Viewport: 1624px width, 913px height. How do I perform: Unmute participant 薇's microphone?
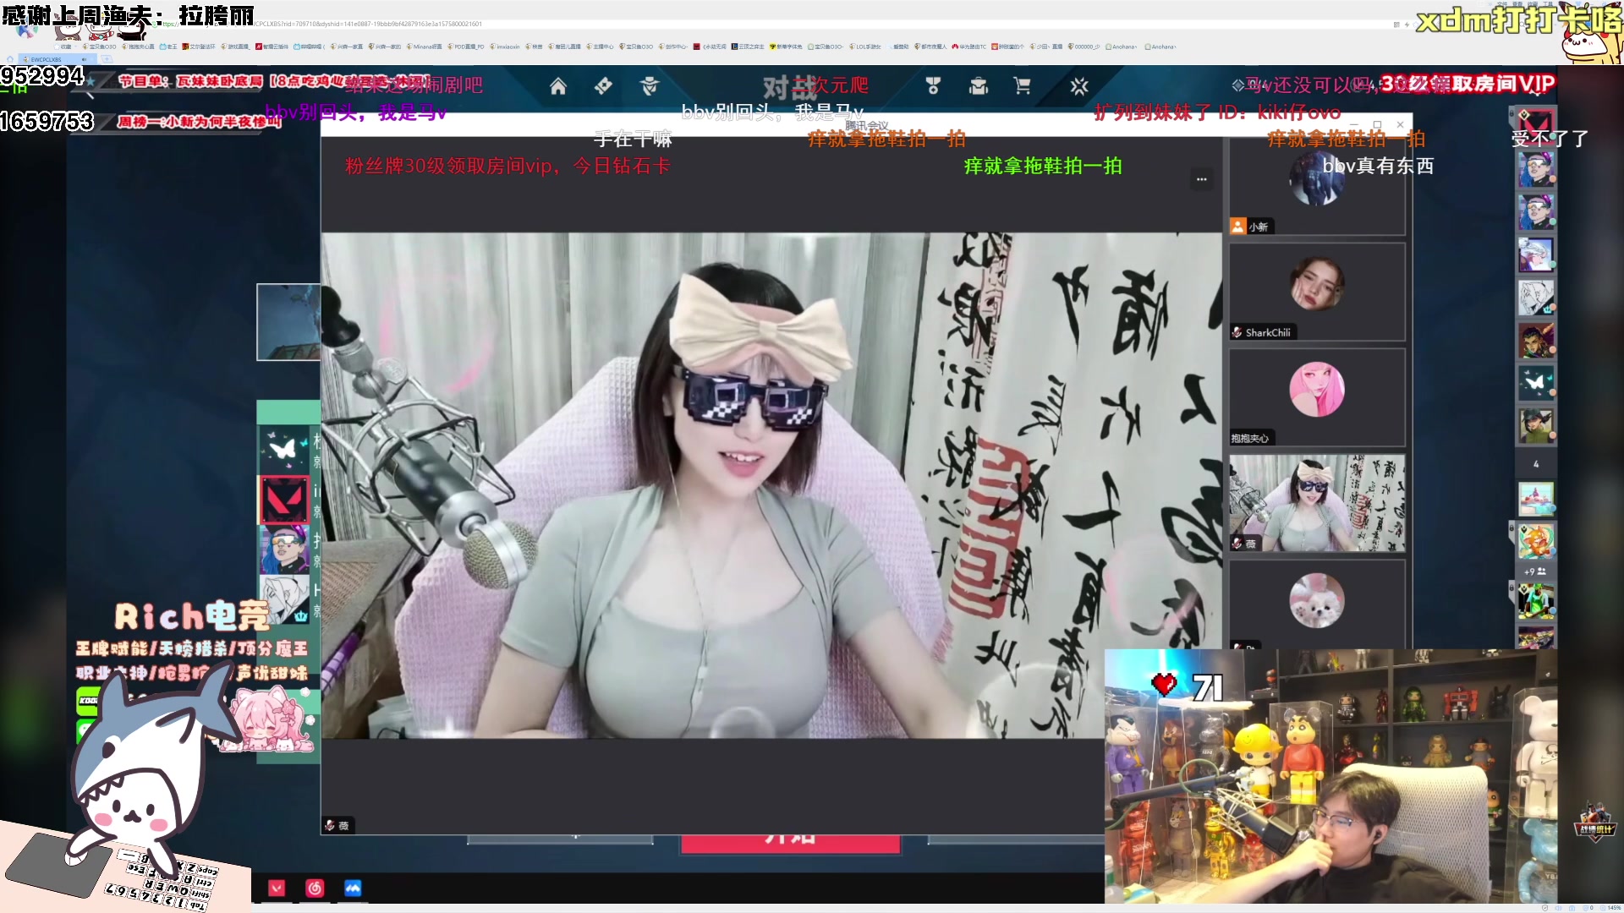pos(1237,544)
